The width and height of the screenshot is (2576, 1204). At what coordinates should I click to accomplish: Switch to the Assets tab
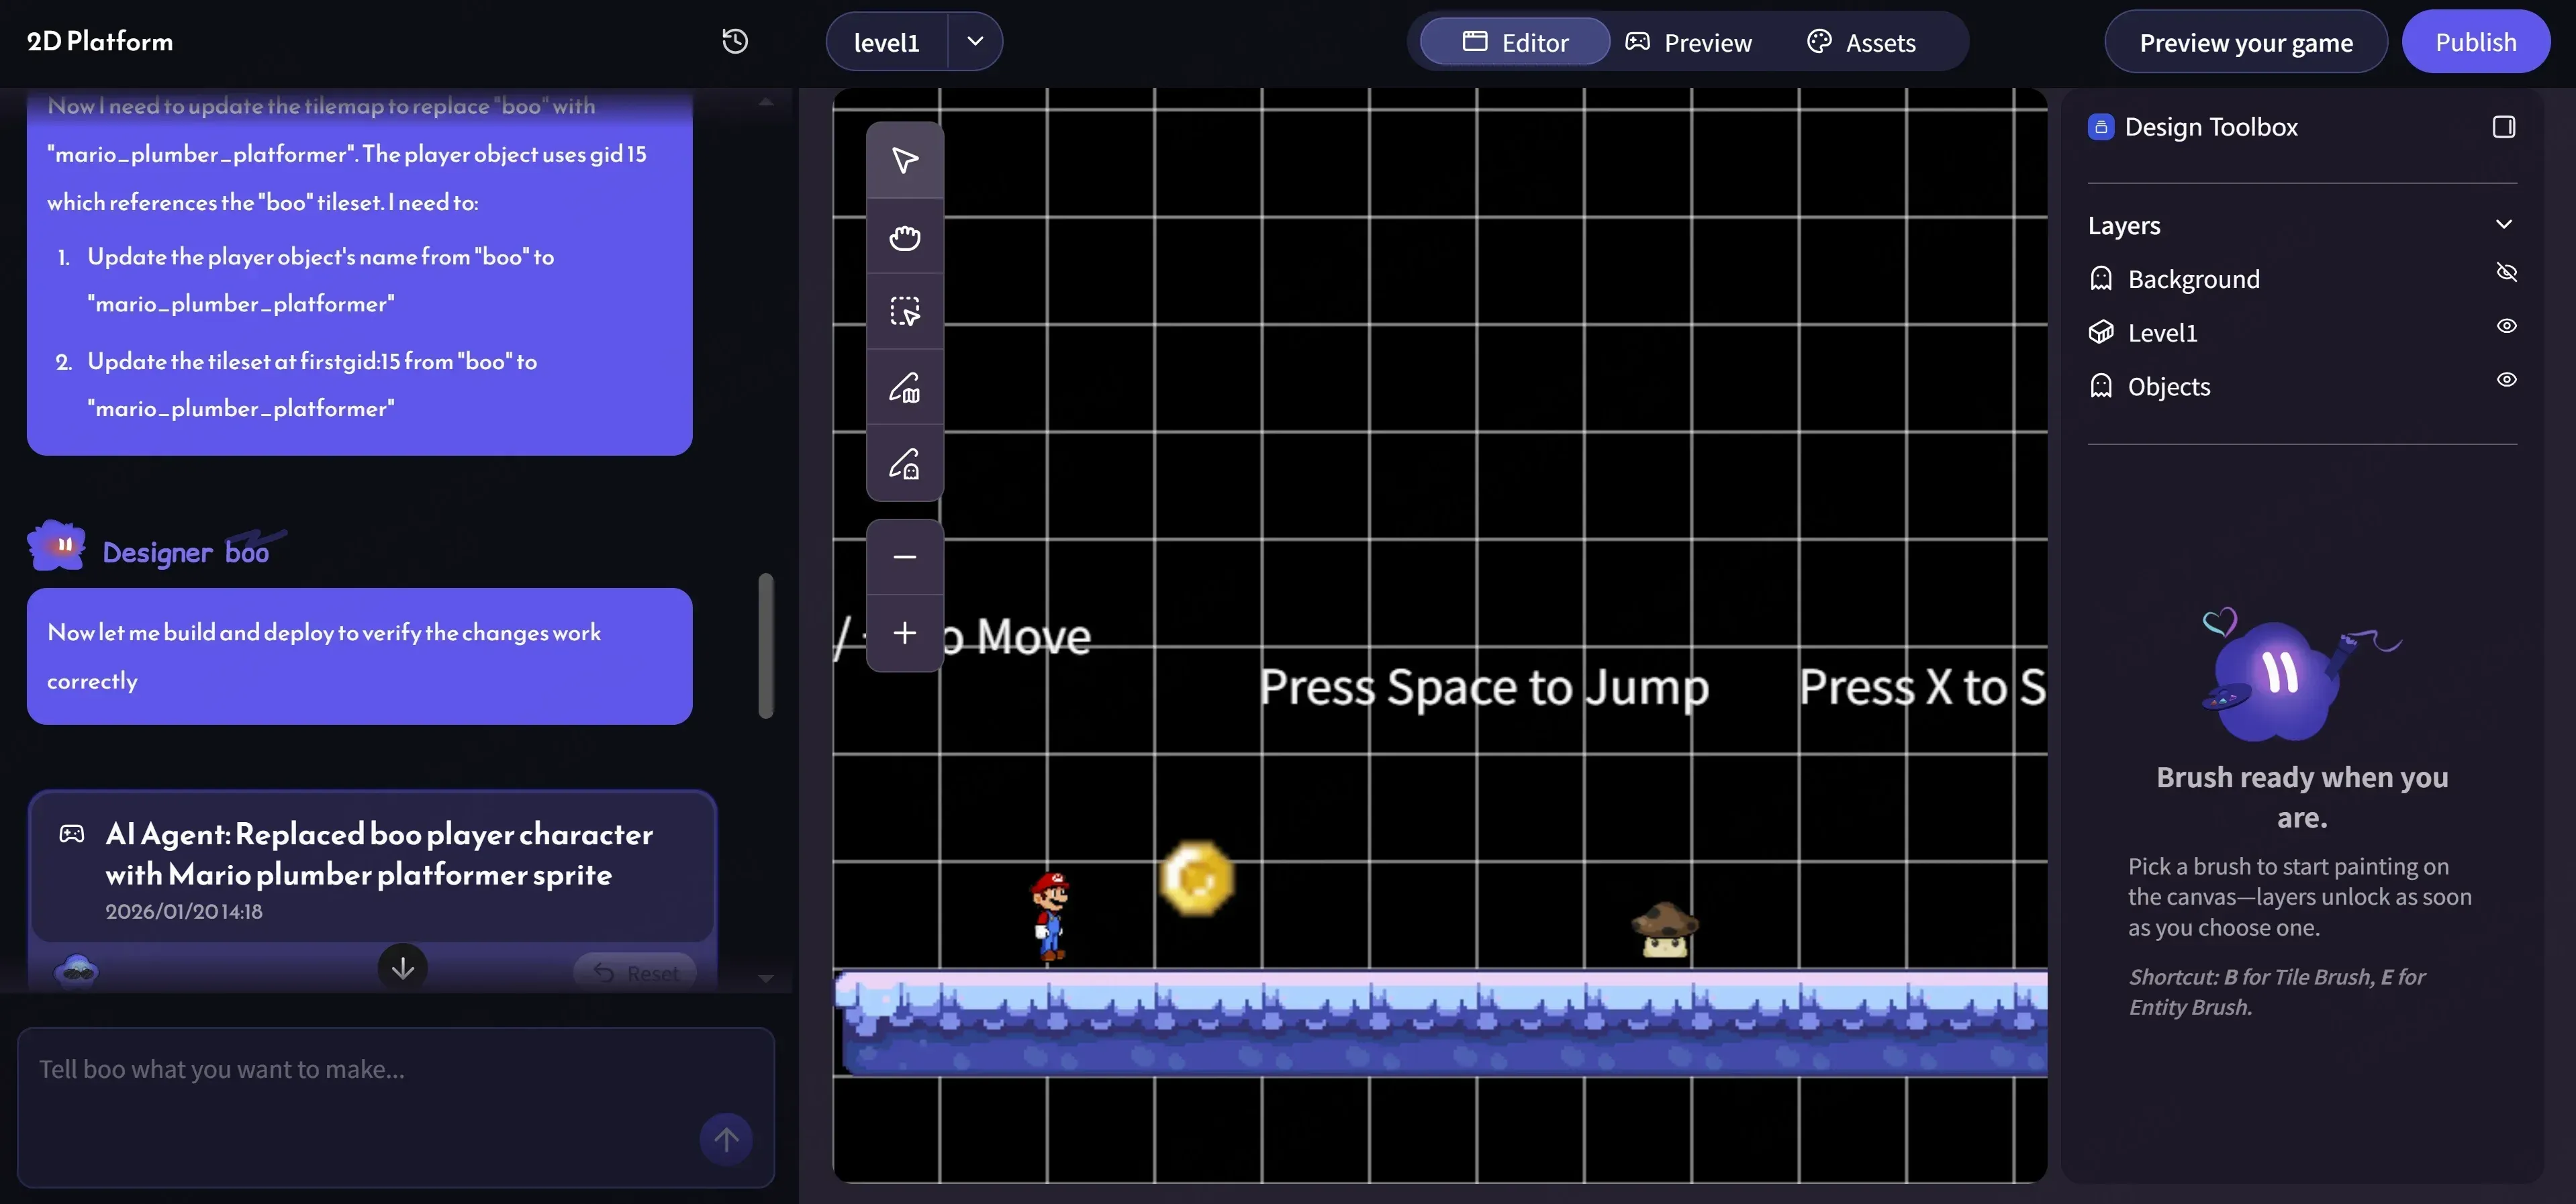tap(1861, 42)
